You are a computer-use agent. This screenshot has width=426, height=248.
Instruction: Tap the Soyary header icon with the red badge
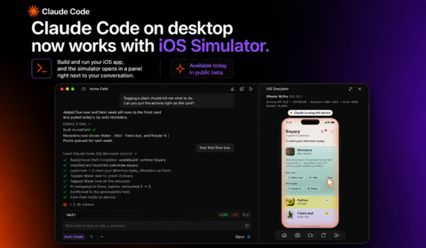[x=323, y=131]
